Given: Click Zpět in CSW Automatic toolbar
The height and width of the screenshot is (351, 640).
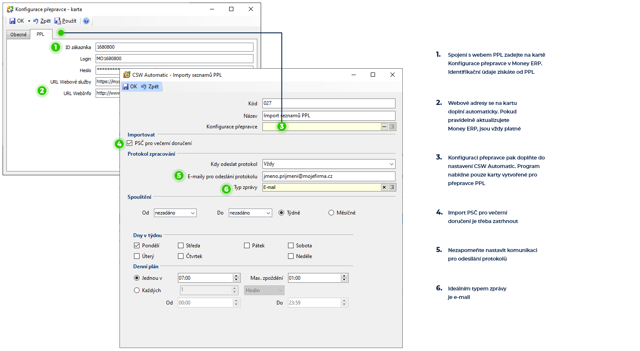Looking at the screenshot, I should pos(150,87).
